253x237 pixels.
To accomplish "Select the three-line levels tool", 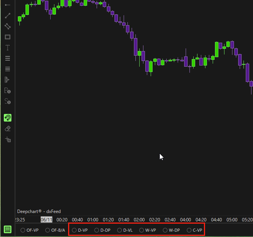I will coord(8,58).
